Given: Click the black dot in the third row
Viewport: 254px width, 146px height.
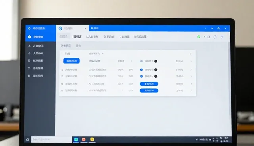Looking at the screenshot, I should (x=156, y=76).
